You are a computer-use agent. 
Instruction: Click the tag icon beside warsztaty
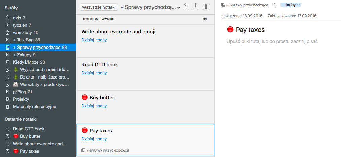7,32
